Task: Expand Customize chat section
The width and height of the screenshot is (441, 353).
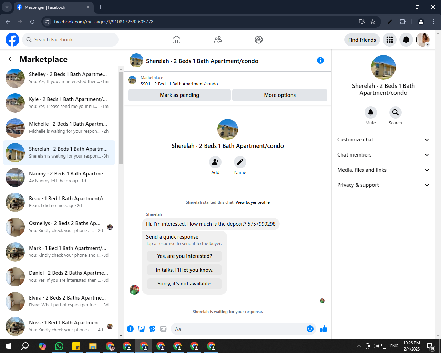Action: click(x=383, y=140)
